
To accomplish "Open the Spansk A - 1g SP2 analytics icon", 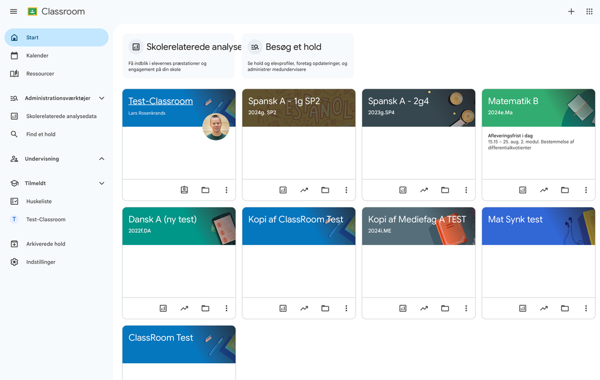I will 283,190.
